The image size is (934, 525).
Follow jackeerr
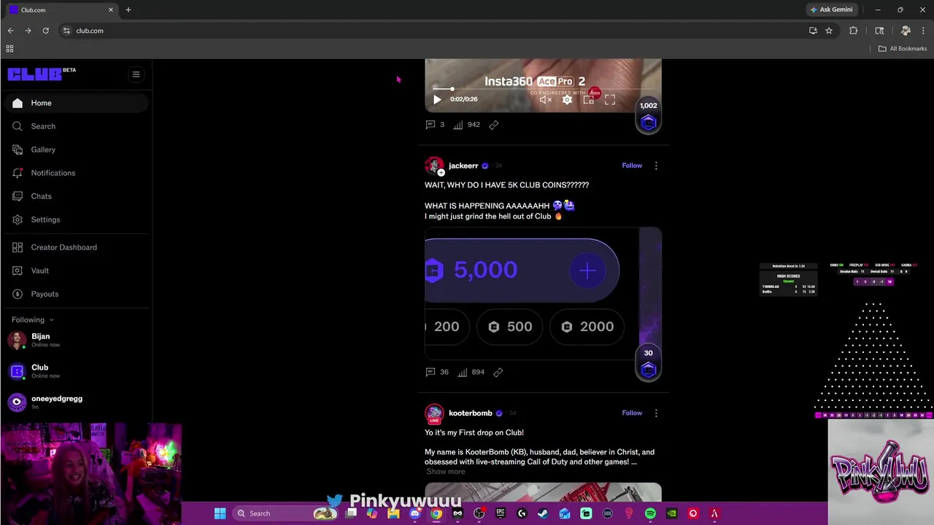coord(632,166)
